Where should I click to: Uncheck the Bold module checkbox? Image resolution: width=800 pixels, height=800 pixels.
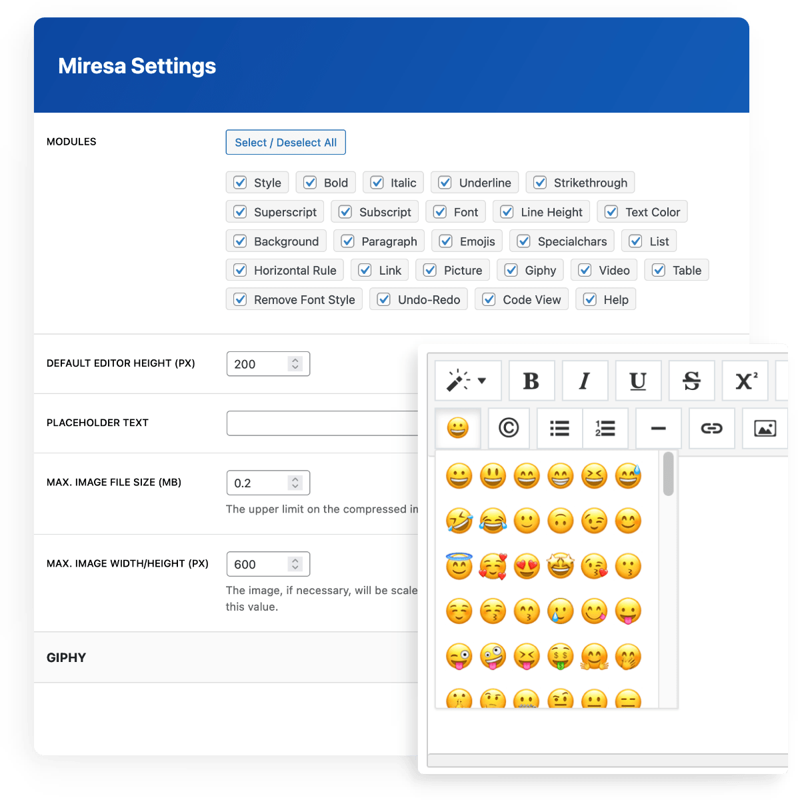[x=310, y=183]
